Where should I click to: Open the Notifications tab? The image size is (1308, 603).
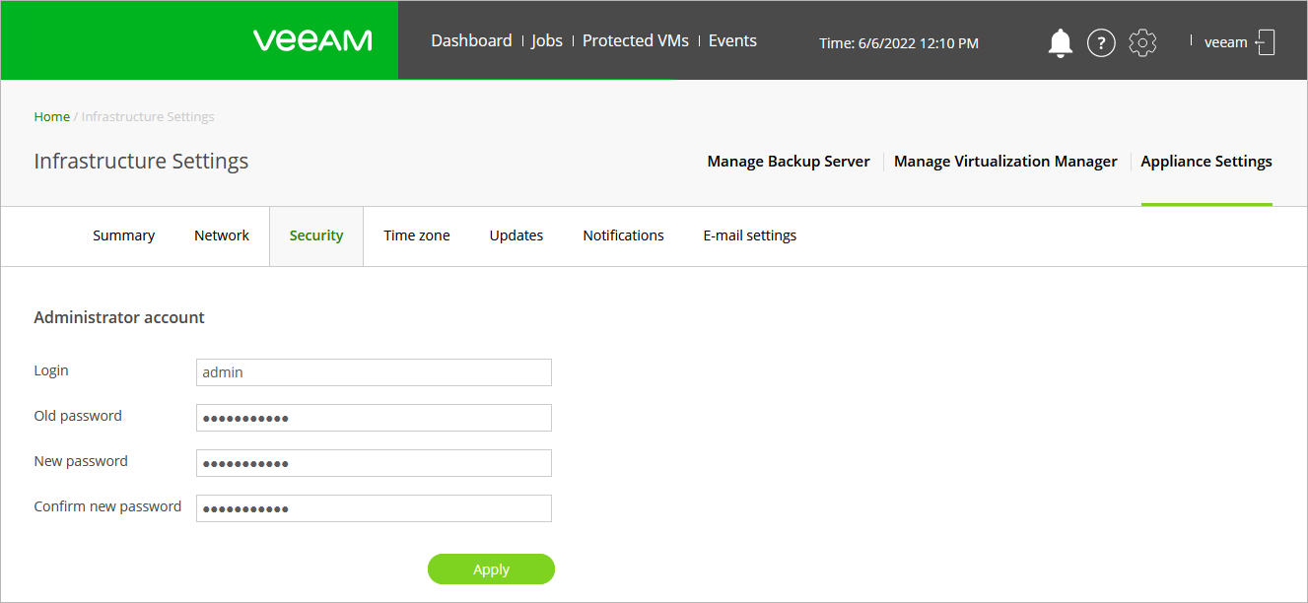click(623, 235)
